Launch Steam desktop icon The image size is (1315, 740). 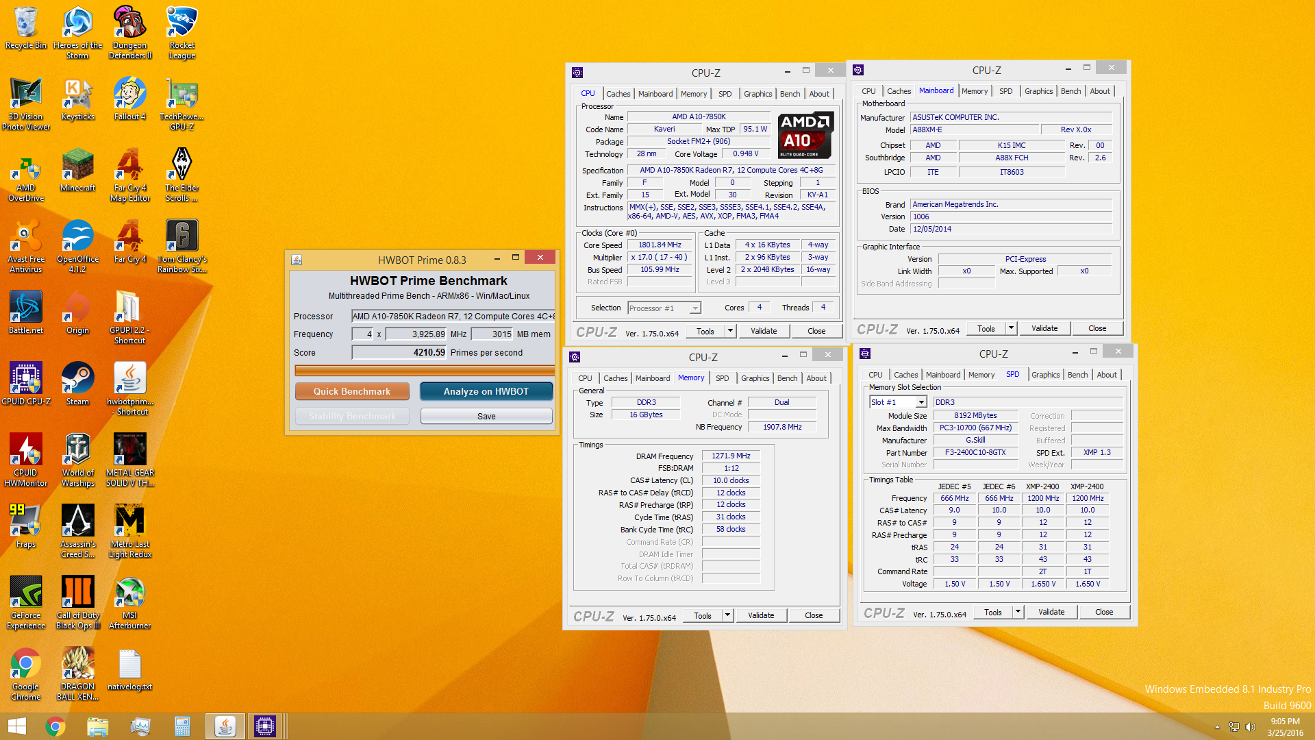pyautogui.click(x=77, y=384)
